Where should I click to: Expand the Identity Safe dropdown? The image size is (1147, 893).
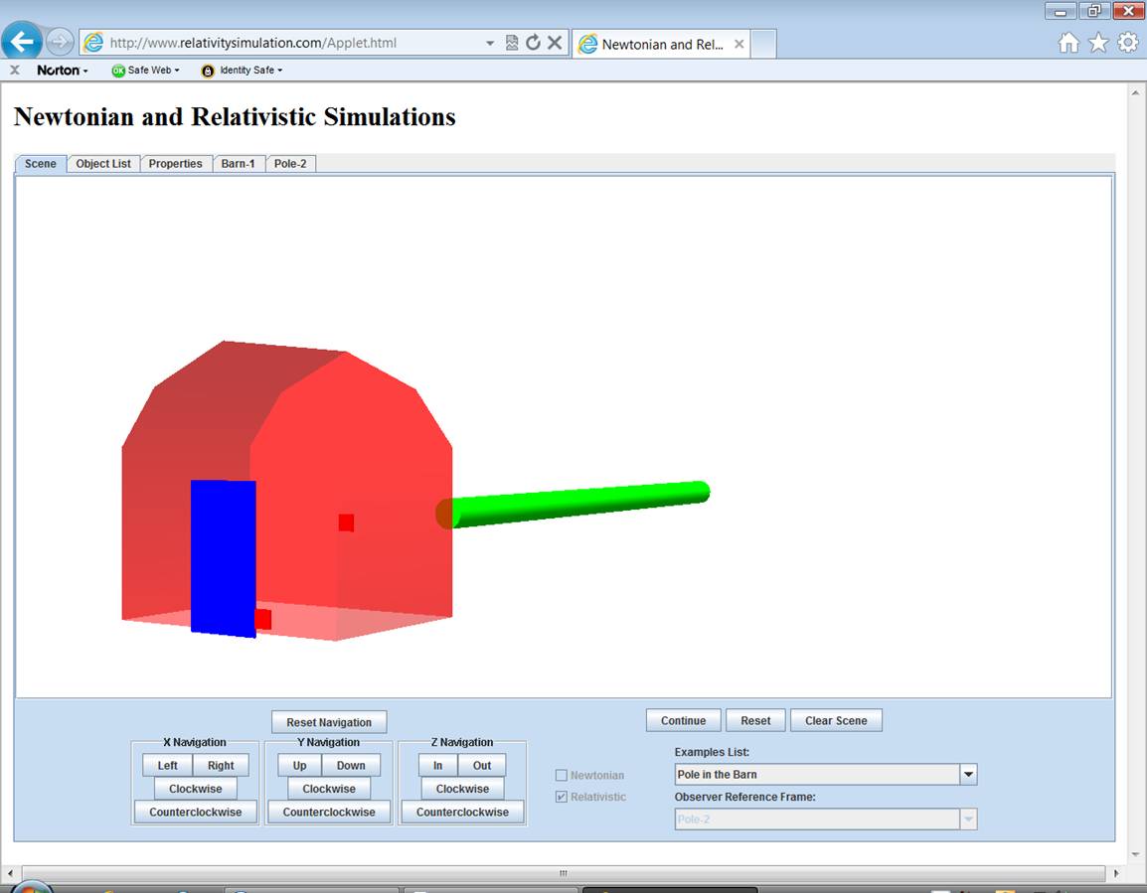pyautogui.click(x=243, y=71)
